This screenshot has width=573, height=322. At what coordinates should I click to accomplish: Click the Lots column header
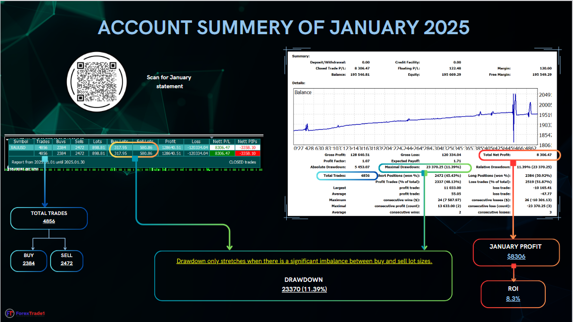click(98, 141)
